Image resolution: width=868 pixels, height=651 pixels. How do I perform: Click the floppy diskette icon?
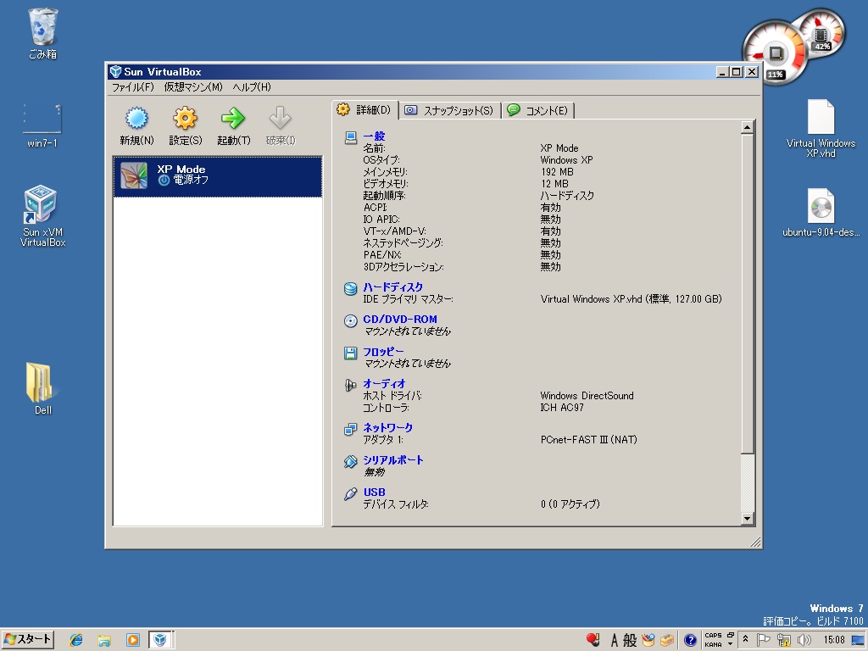pyautogui.click(x=350, y=353)
